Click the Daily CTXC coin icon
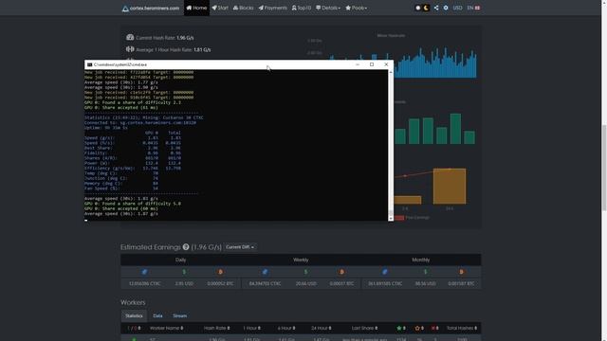This screenshot has width=607, height=341. [144, 272]
